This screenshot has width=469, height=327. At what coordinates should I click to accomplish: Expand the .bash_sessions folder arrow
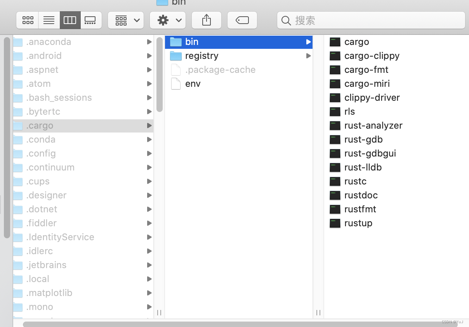coord(149,98)
